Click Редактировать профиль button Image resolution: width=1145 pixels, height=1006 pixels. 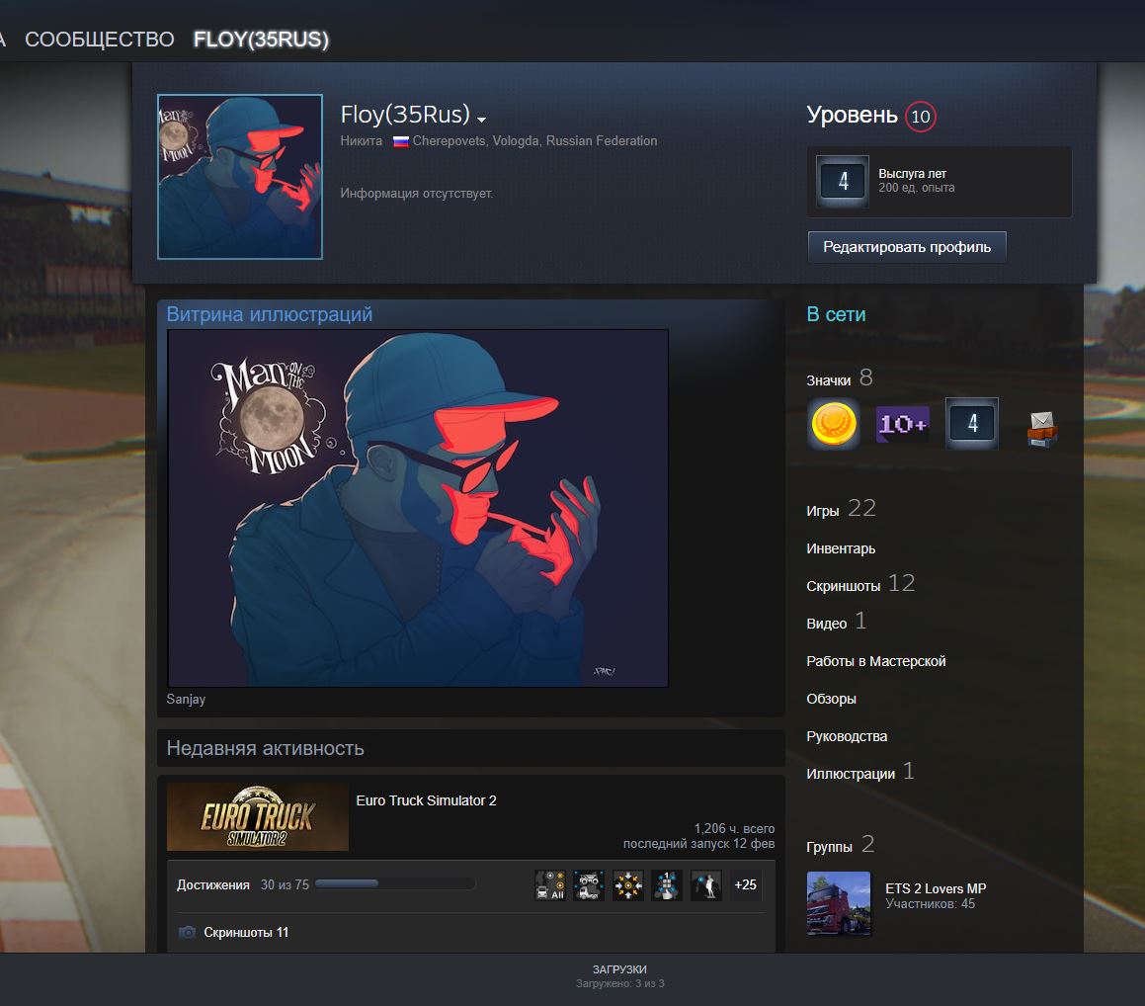[907, 247]
